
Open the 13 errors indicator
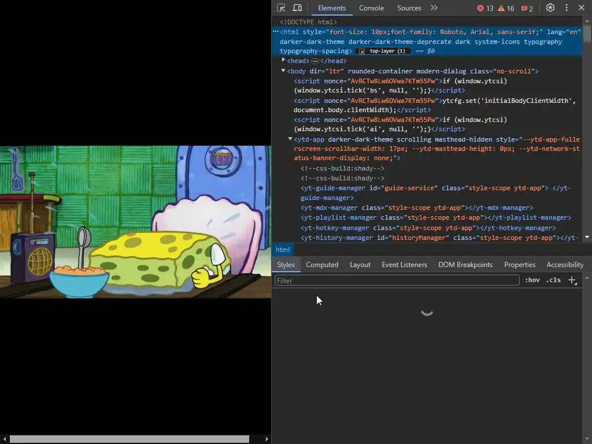tap(485, 8)
